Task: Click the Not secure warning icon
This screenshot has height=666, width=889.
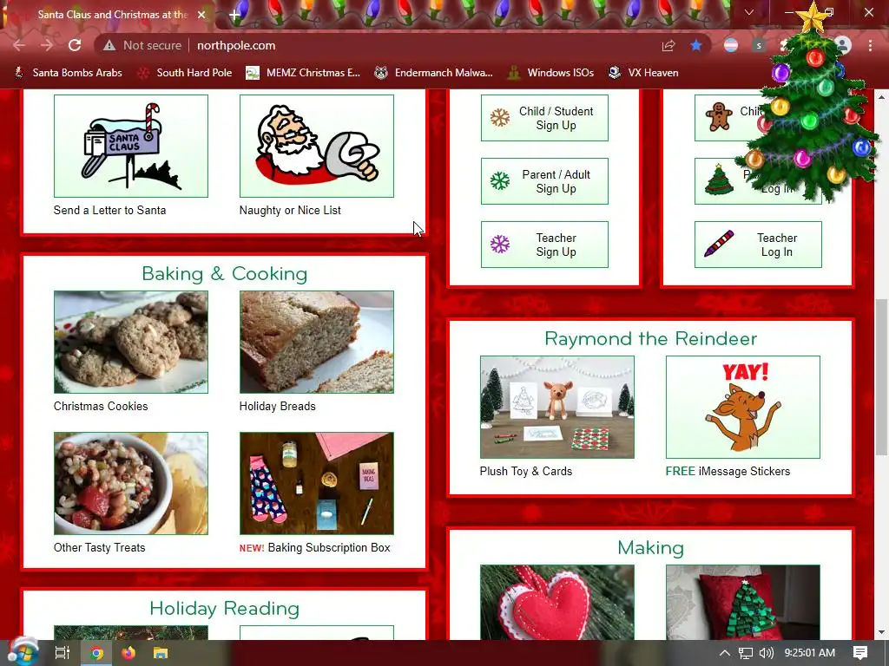Action: click(x=109, y=45)
